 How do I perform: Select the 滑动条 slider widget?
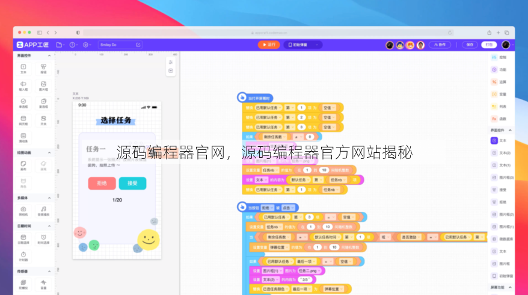tap(23, 137)
